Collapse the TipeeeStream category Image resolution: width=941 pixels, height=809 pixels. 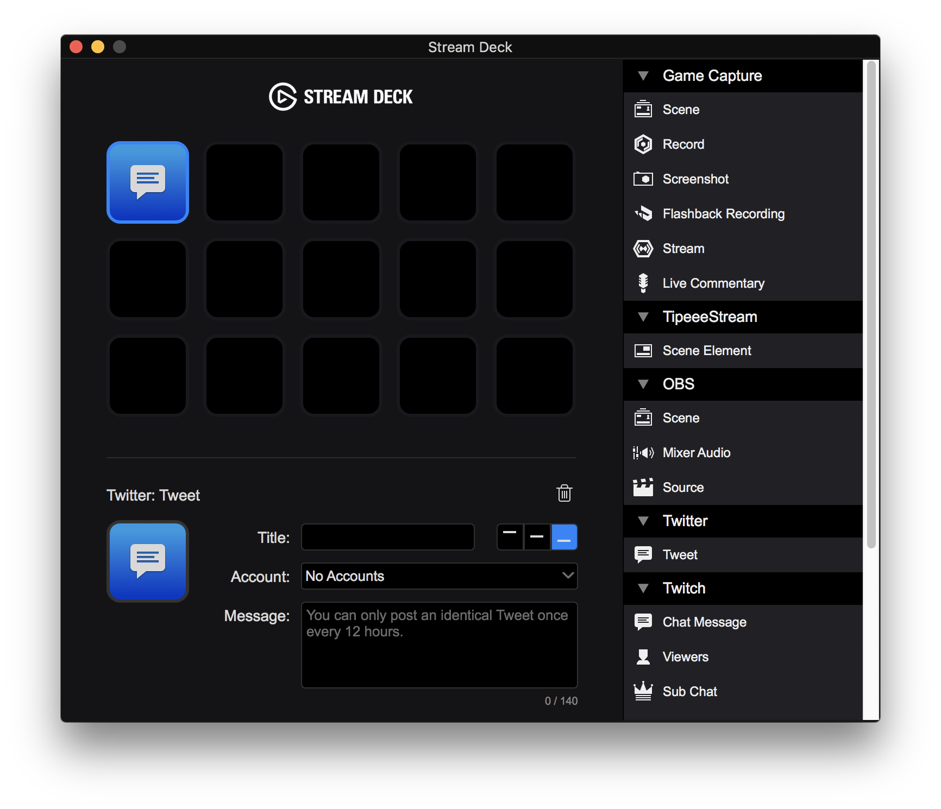[643, 317]
